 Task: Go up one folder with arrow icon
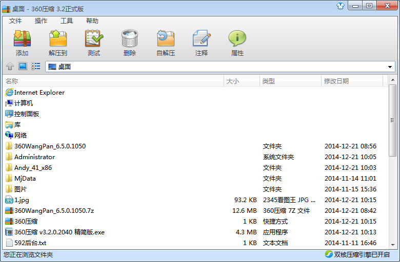point(10,66)
